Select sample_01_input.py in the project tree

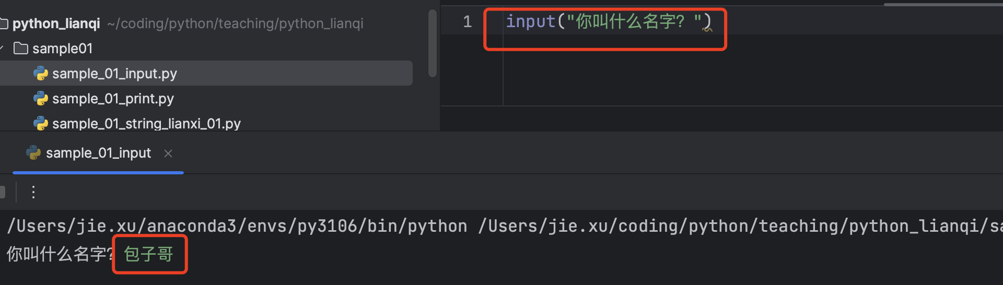(114, 74)
